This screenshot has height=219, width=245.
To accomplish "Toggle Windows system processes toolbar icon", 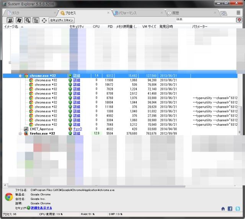I will pyautogui.click(x=19, y=20).
